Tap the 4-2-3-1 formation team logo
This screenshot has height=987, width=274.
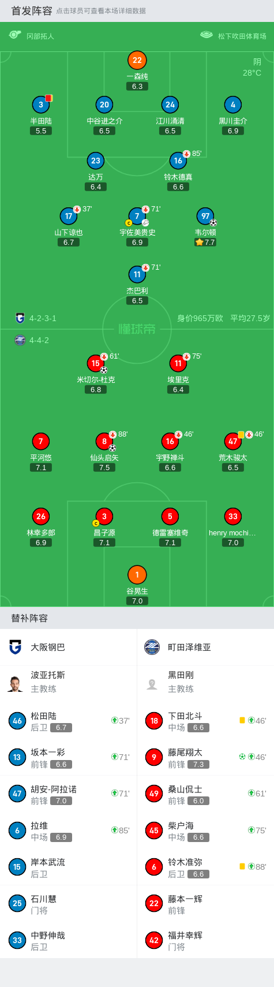(20, 318)
